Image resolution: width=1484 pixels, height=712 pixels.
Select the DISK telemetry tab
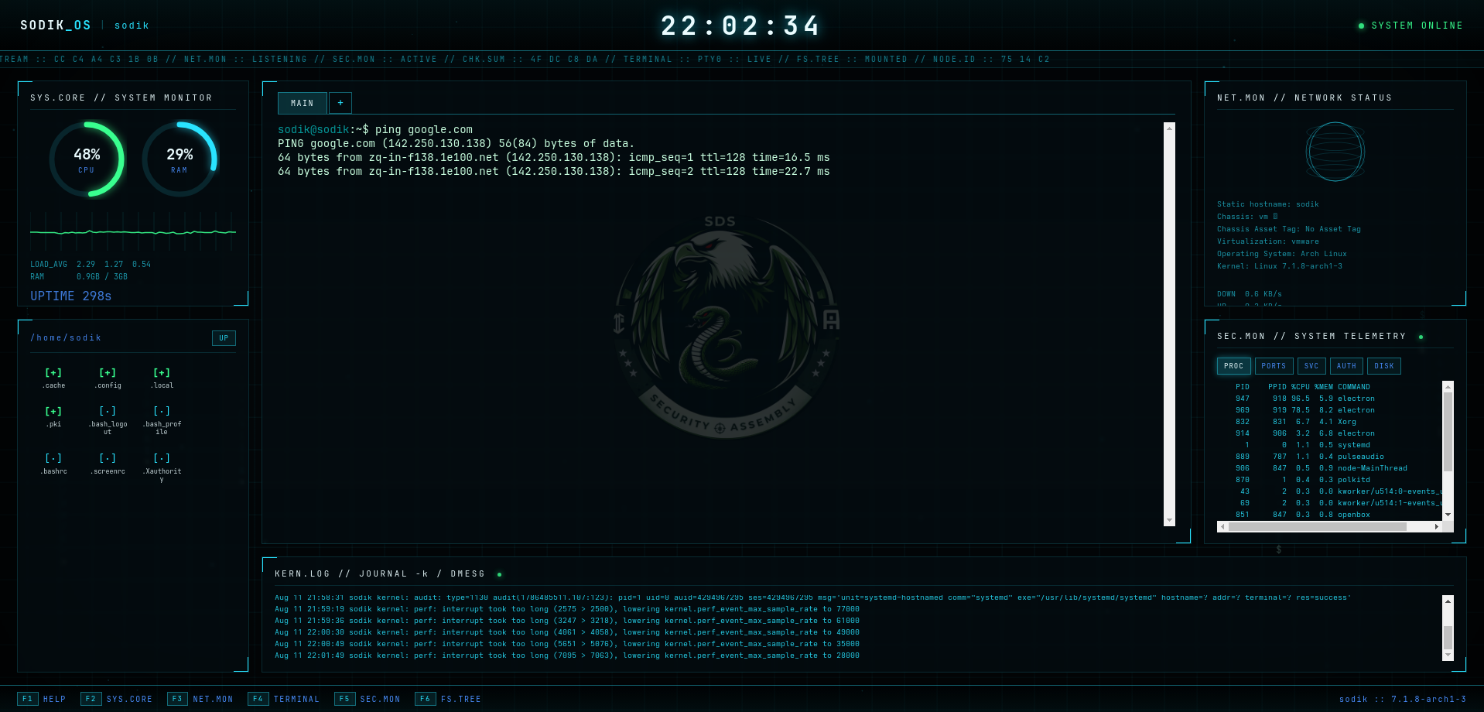coord(1384,366)
